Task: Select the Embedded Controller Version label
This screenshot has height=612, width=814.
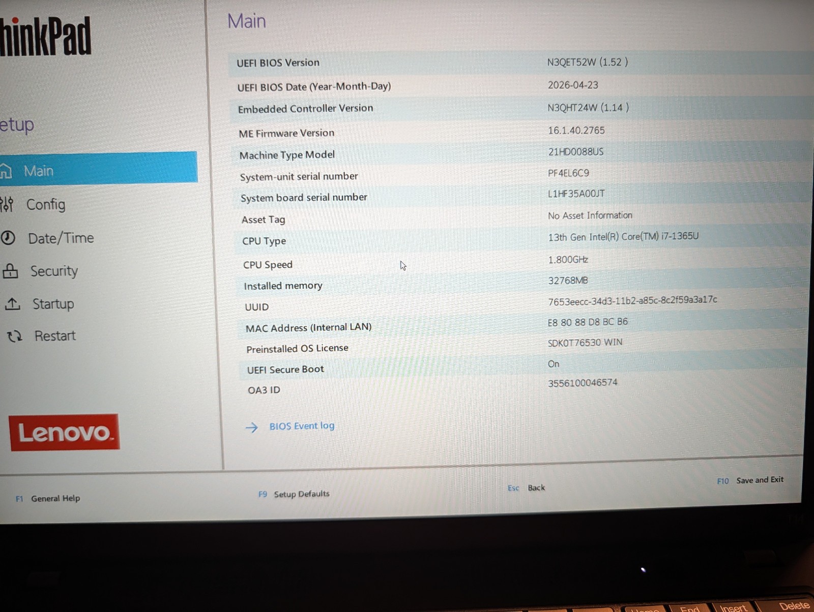Action: coord(305,109)
